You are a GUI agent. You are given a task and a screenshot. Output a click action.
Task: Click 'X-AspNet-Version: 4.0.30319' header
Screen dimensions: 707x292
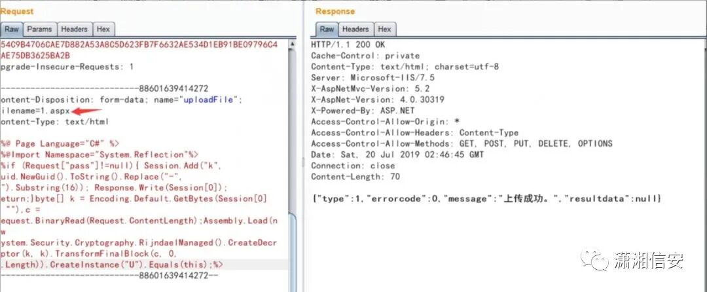click(378, 100)
